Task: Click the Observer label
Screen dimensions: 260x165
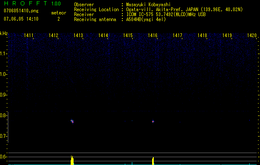Action: (x=84, y=5)
